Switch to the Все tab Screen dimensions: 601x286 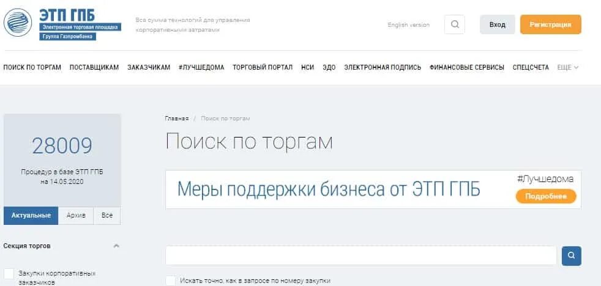pos(107,216)
